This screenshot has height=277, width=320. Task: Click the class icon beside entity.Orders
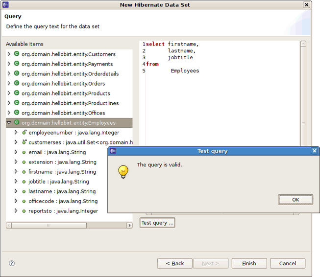pyautogui.click(x=17, y=83)
